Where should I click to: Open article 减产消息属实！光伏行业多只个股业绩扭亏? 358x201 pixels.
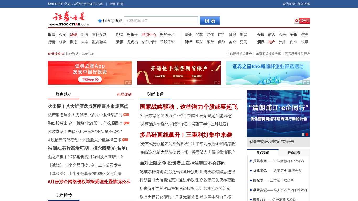pyautogui.click(x=85, y=115)
